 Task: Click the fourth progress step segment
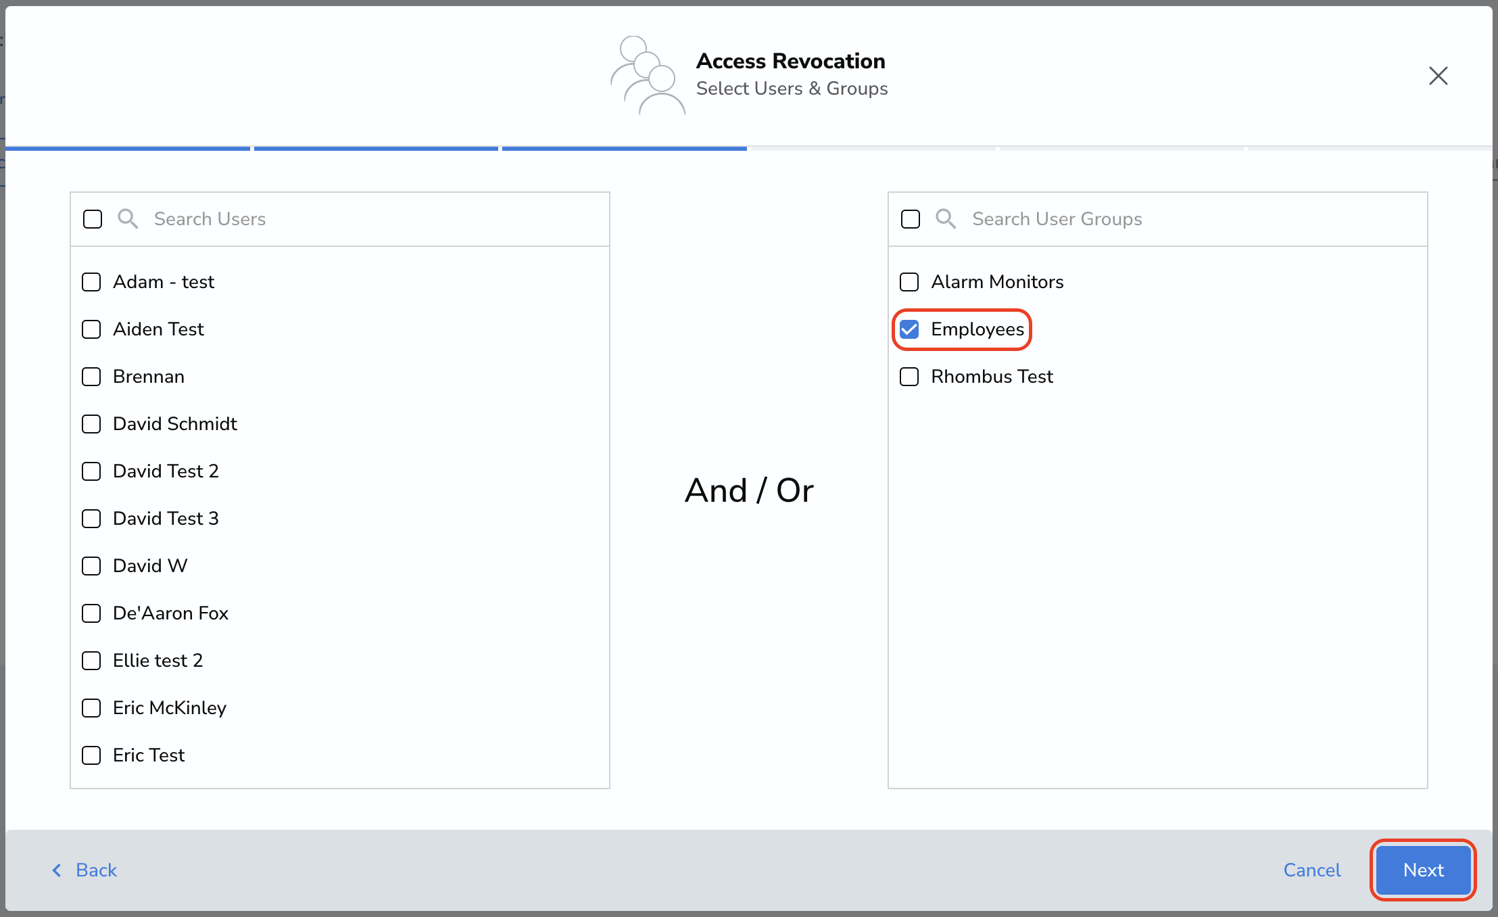(x=872, y=148)
